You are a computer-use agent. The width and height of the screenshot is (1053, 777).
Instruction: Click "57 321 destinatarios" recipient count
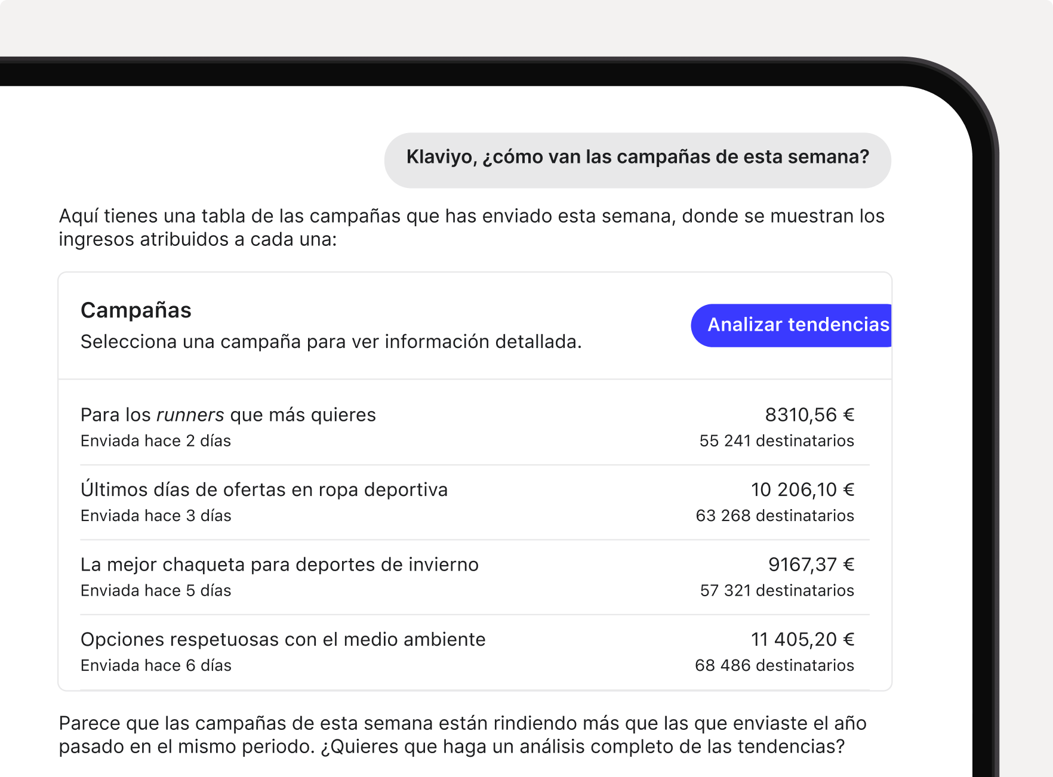pos(777,591)
